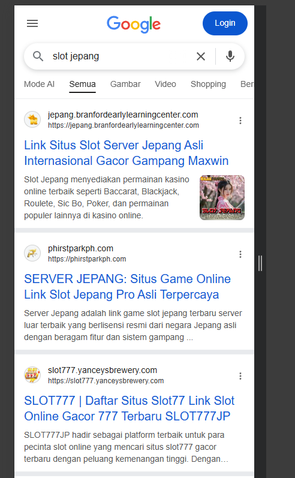Click the magnifier search icon
295x478 pixels.
(38, 56)
